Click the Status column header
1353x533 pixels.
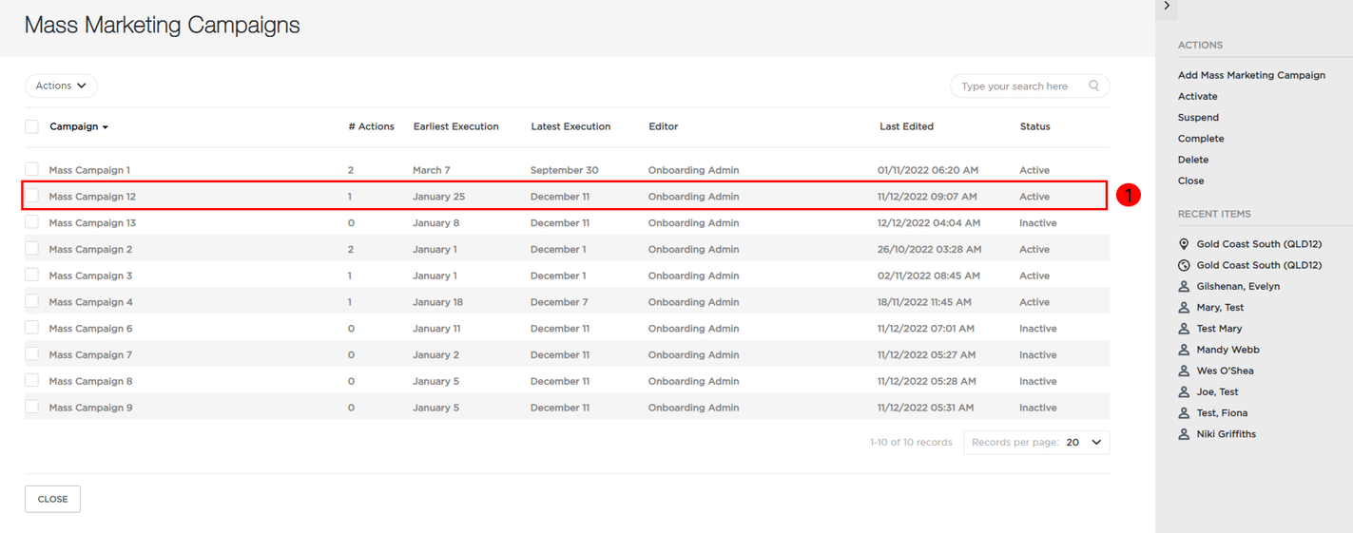tap(1034, 126)
